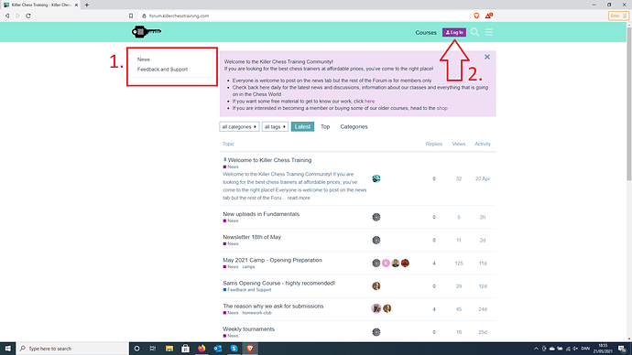Open the taskbar clock and date
The height and width of the screenshot is (355, 632).
point(603,349)
